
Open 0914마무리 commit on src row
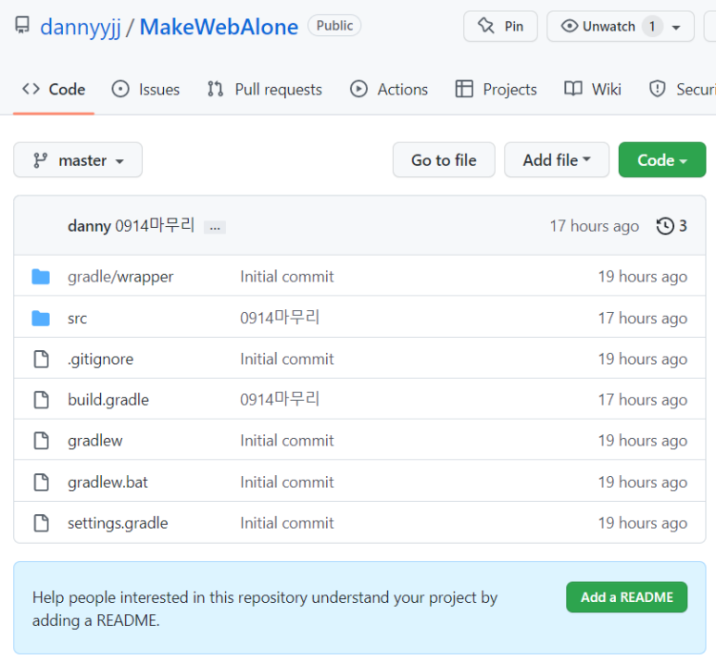280,318
